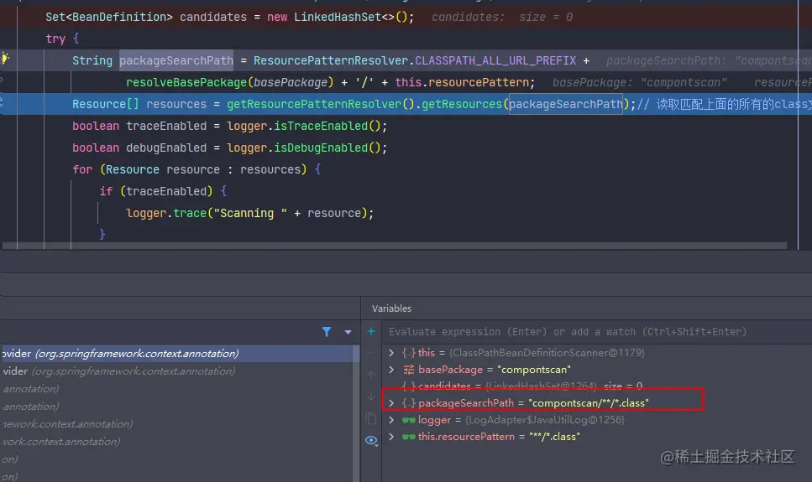
Task: Expand the this.resourcePattern watch node
Action: (x=391, y=437)
